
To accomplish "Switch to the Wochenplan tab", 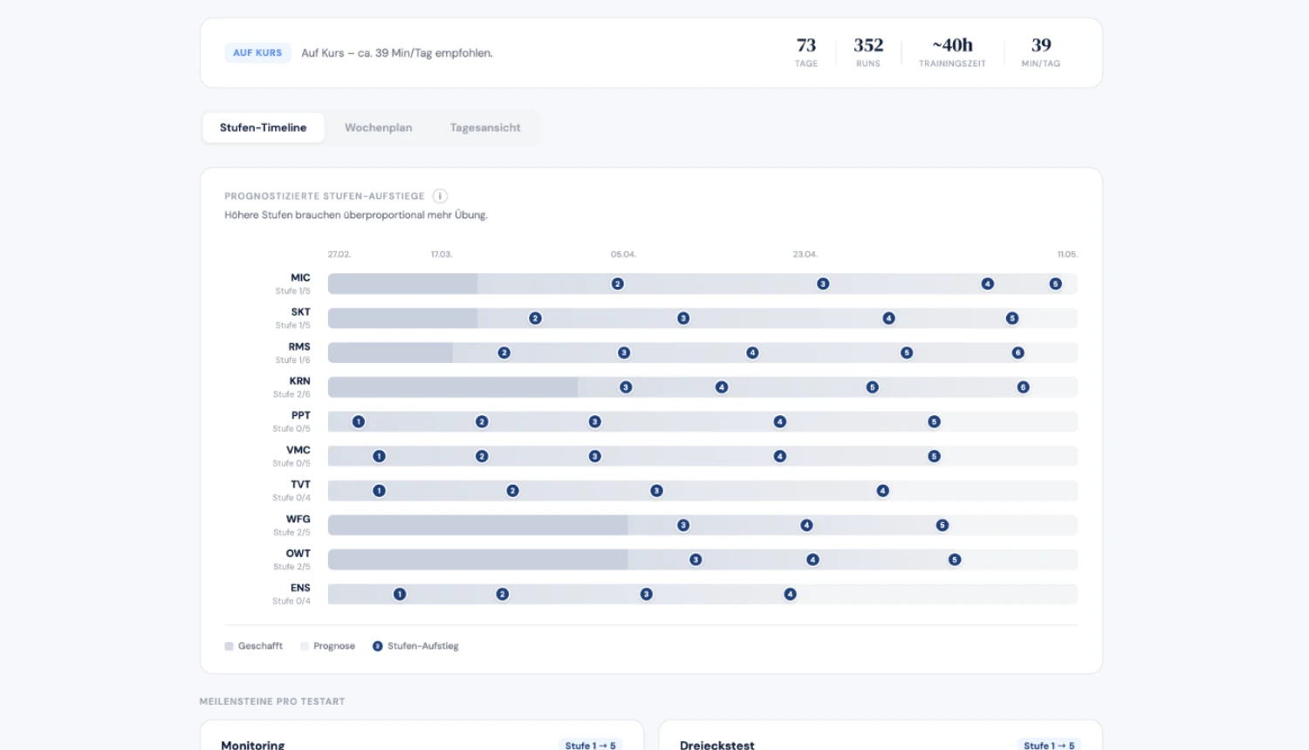I will pyautogui.click(x=378, y=127).
